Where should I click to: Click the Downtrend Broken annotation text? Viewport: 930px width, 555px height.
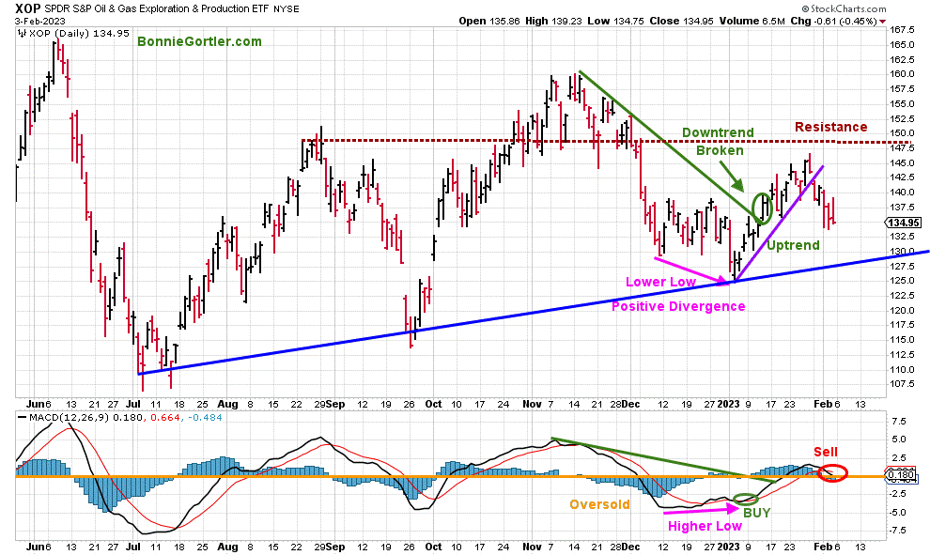pos(719,142)
